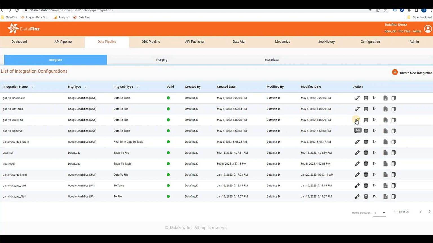Run the intg_load1 integration with the play icon

pyautogui.click(x=374, y=163)
